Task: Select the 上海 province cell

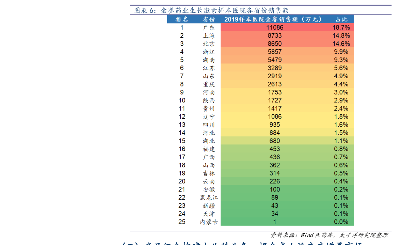Action: [209, 36]
